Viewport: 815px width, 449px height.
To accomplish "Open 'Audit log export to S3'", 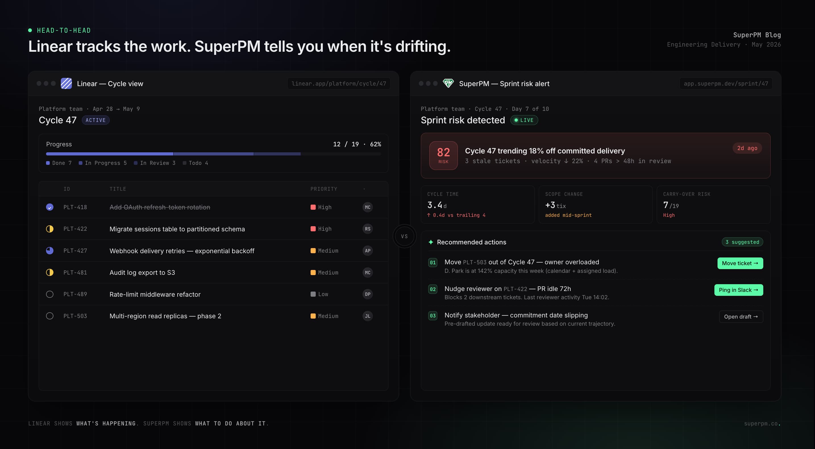I will pyautogui.click(x=142, y=273).
